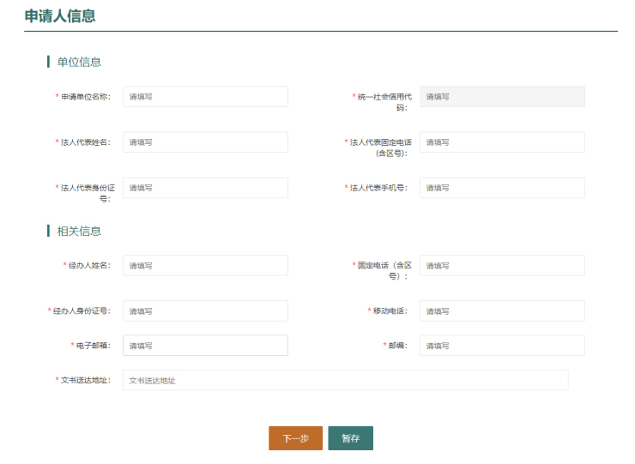Focus the 法人代表身份证号 field
Image resolution: width=635 pixels, height=464 pixels.
click(205, 188)
